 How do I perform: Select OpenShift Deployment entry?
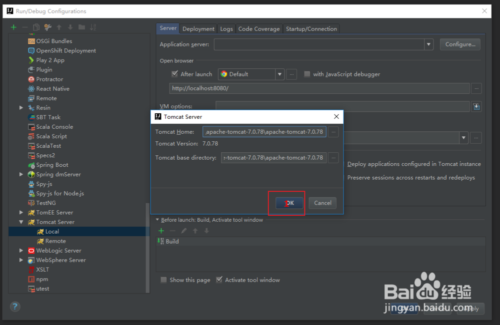(62, 50)
